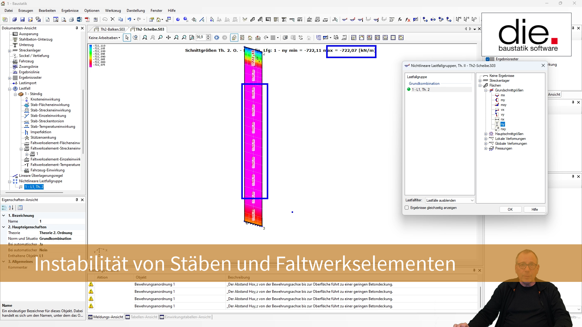Expand Streckenlager node in dialog
Screen dimensions: 582x327
[x=480, y=81]
